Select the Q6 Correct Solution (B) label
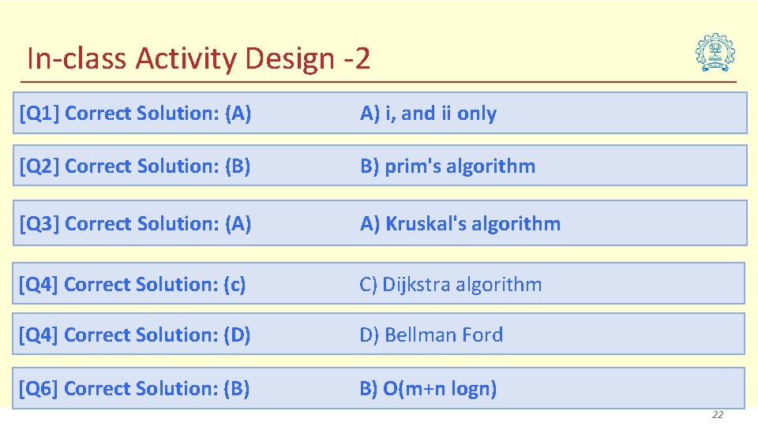 coord(134,388)
